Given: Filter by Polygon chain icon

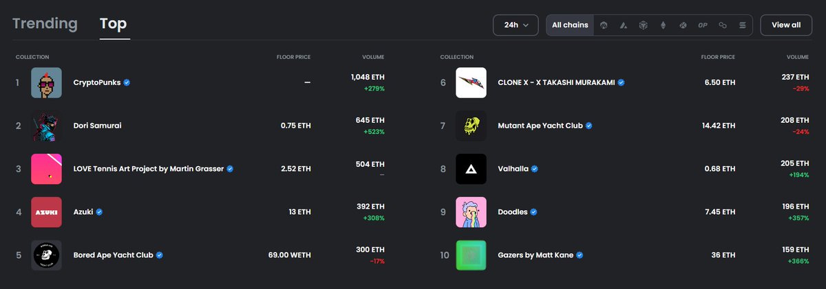Looking at the screenshot, I should coord(723,25).
